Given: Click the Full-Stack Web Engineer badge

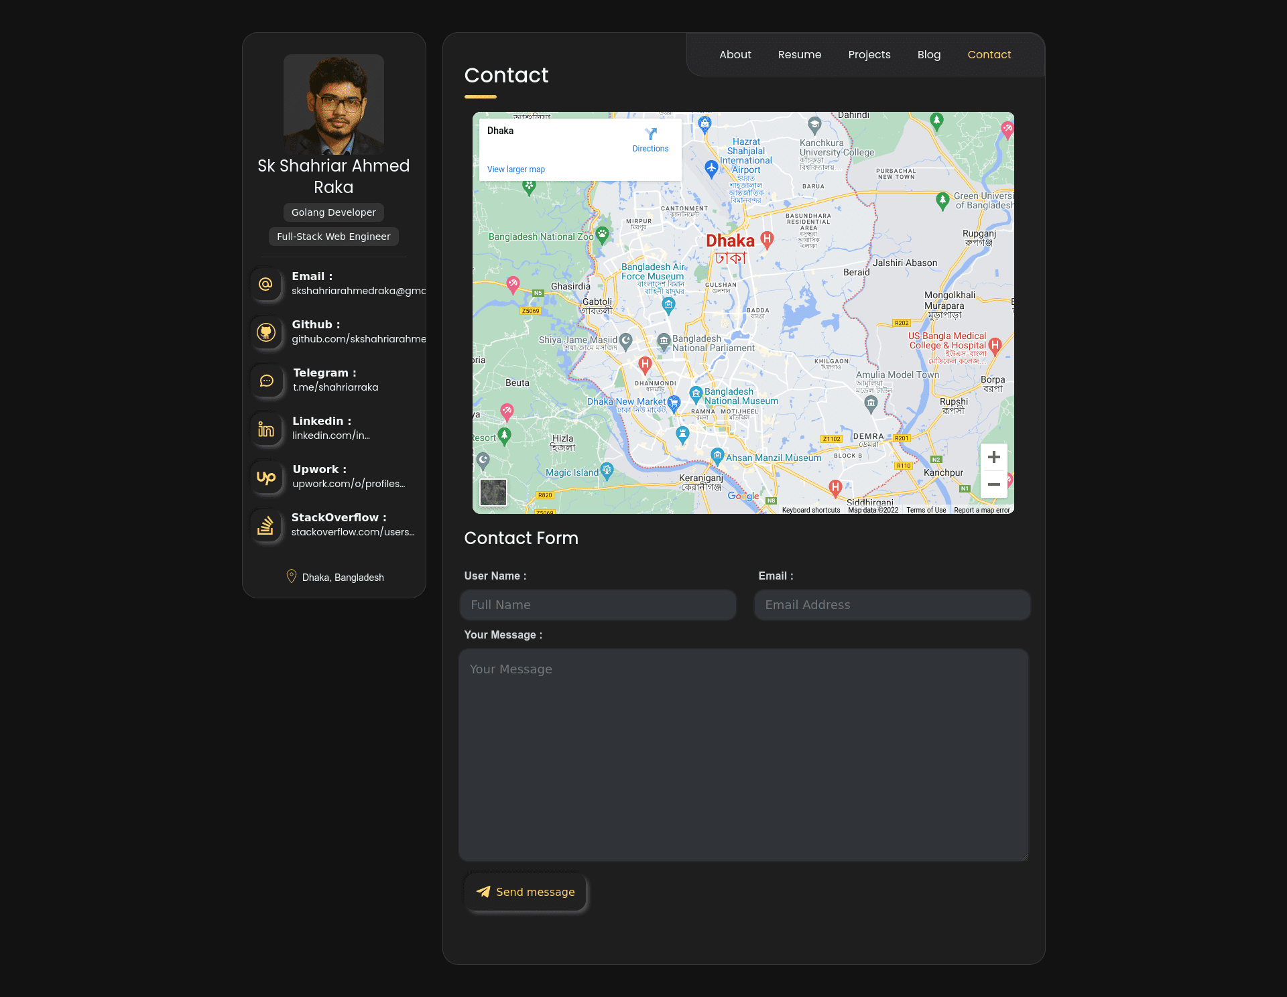Looking at the screenshot, I should pyautogui.click(x=334, y=237).
